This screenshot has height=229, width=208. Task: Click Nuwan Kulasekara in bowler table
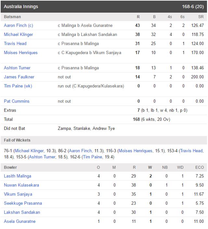[21, 185]
